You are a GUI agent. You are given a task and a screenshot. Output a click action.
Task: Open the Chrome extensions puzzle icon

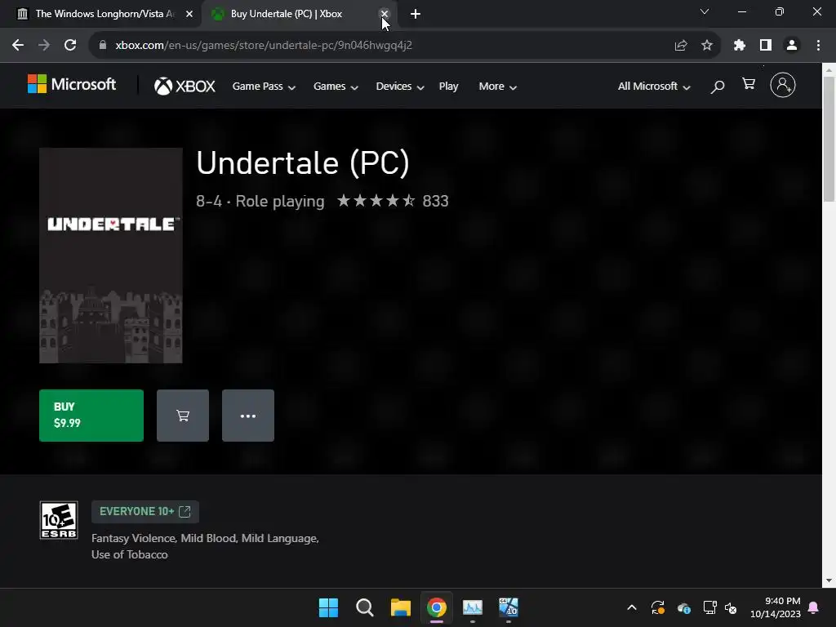pos(740,46)
